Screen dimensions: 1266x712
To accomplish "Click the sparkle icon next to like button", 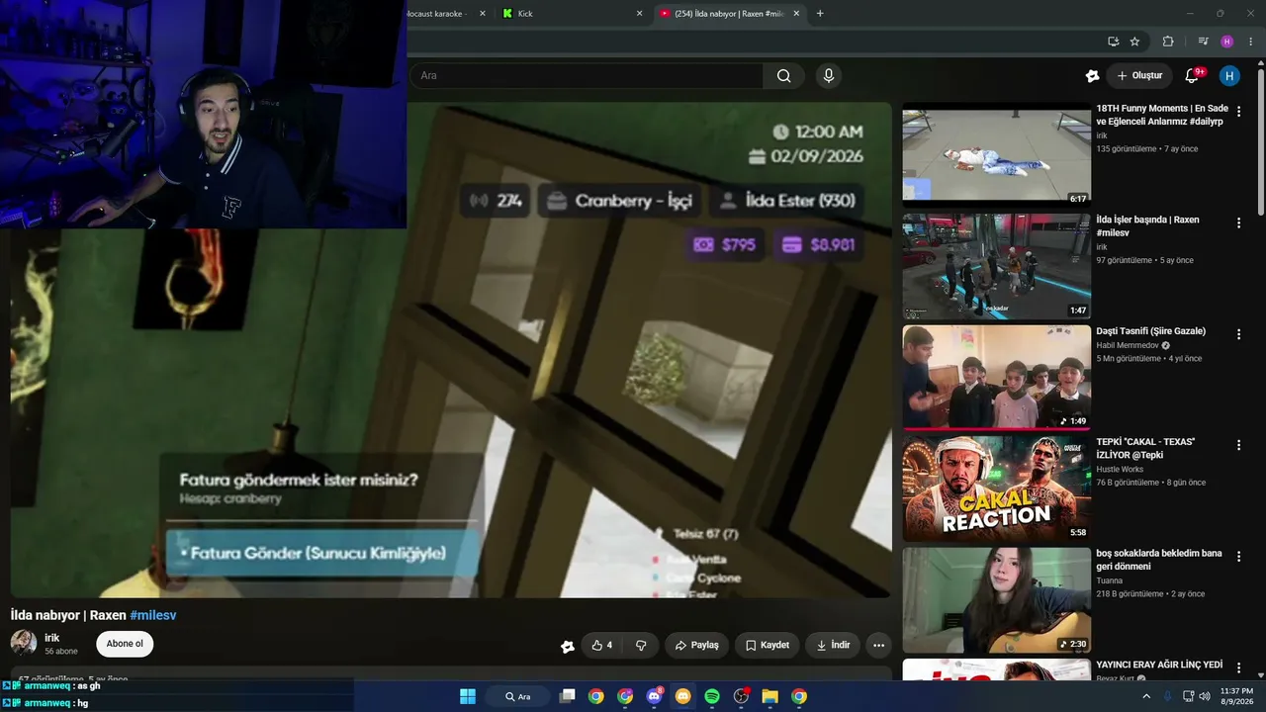I will [567, 647].
